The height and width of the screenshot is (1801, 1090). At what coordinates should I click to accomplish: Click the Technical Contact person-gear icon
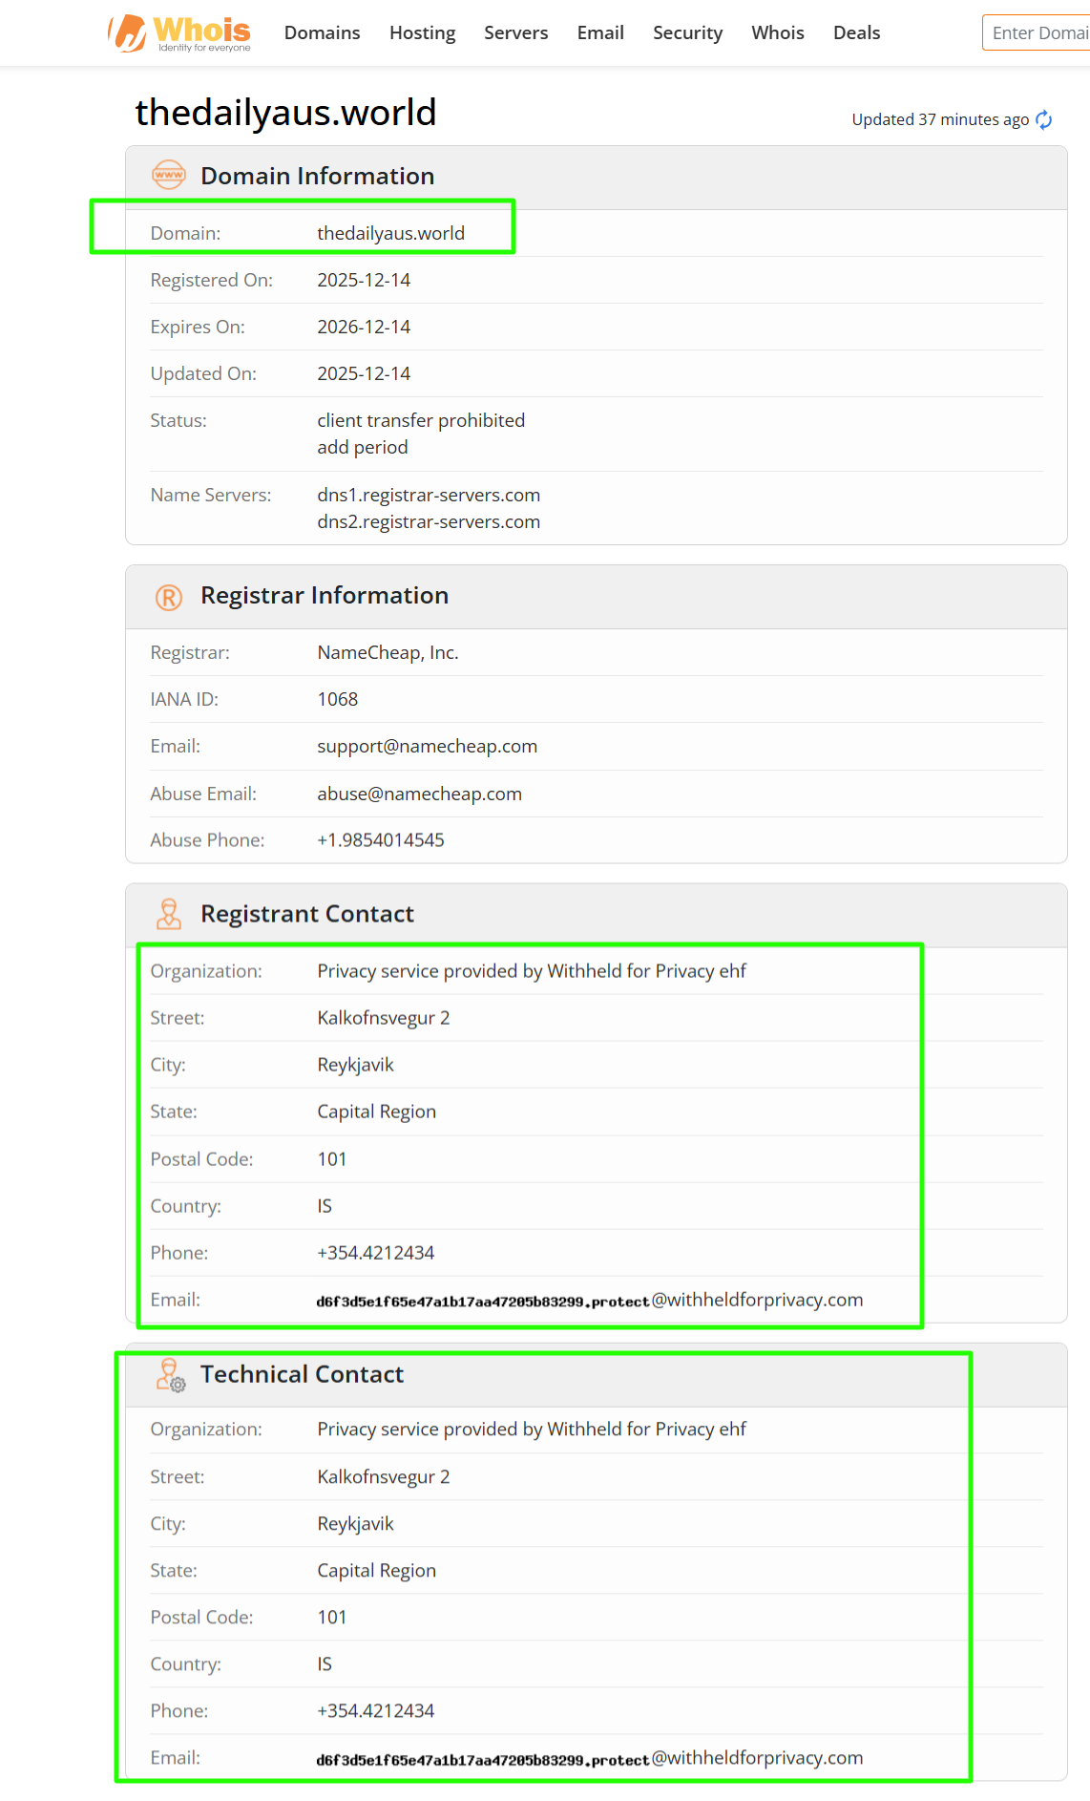pyautogui.click(x=170, y=1375)
